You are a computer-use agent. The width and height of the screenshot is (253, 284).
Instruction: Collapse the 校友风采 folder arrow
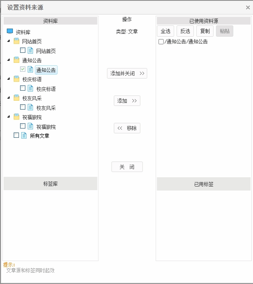point(9,98)
